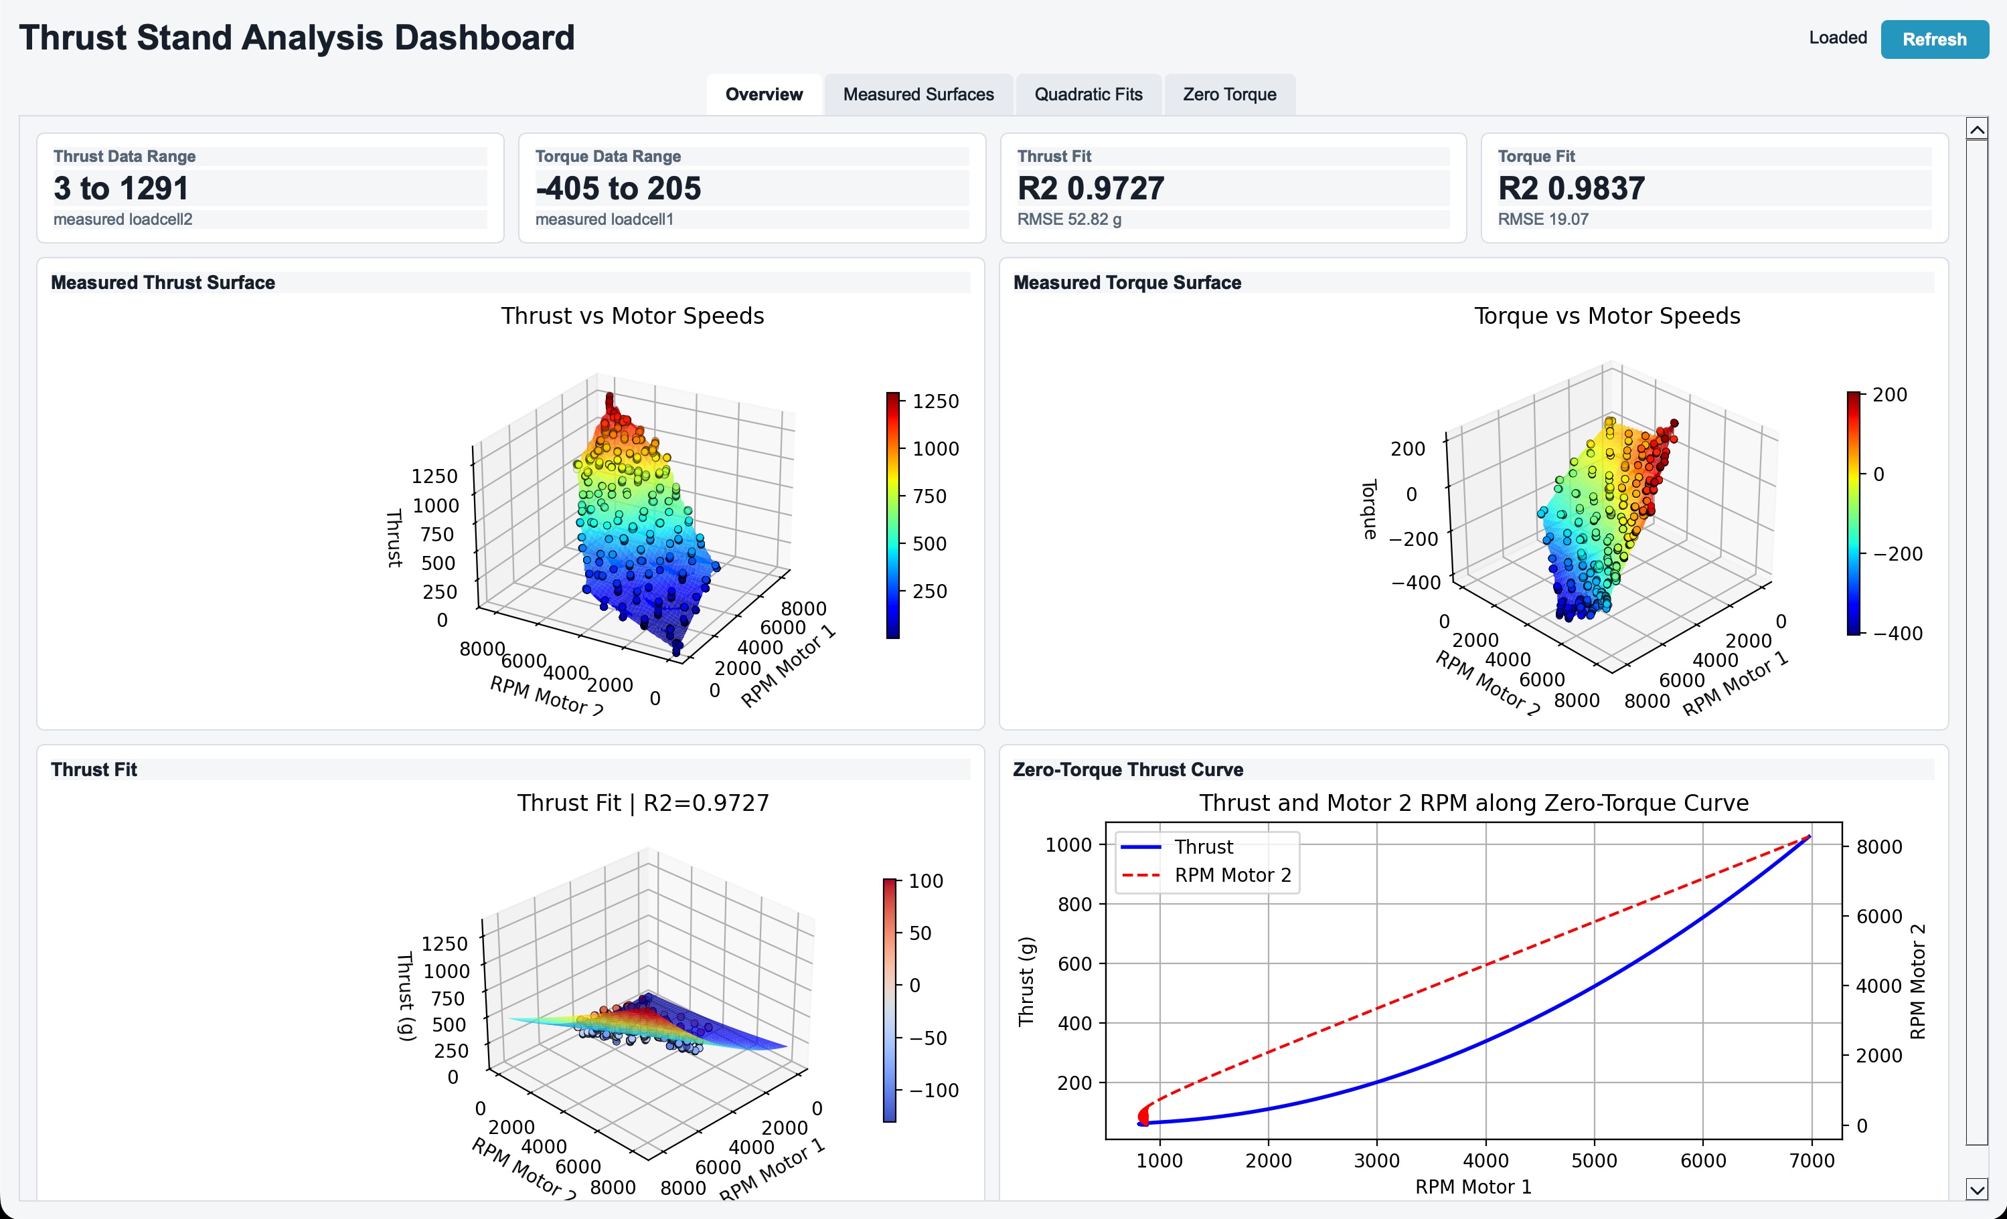Click the 'R2 0.9727' thrust fit value
Viewport: 2007px width, 1219px height.
1091,188
